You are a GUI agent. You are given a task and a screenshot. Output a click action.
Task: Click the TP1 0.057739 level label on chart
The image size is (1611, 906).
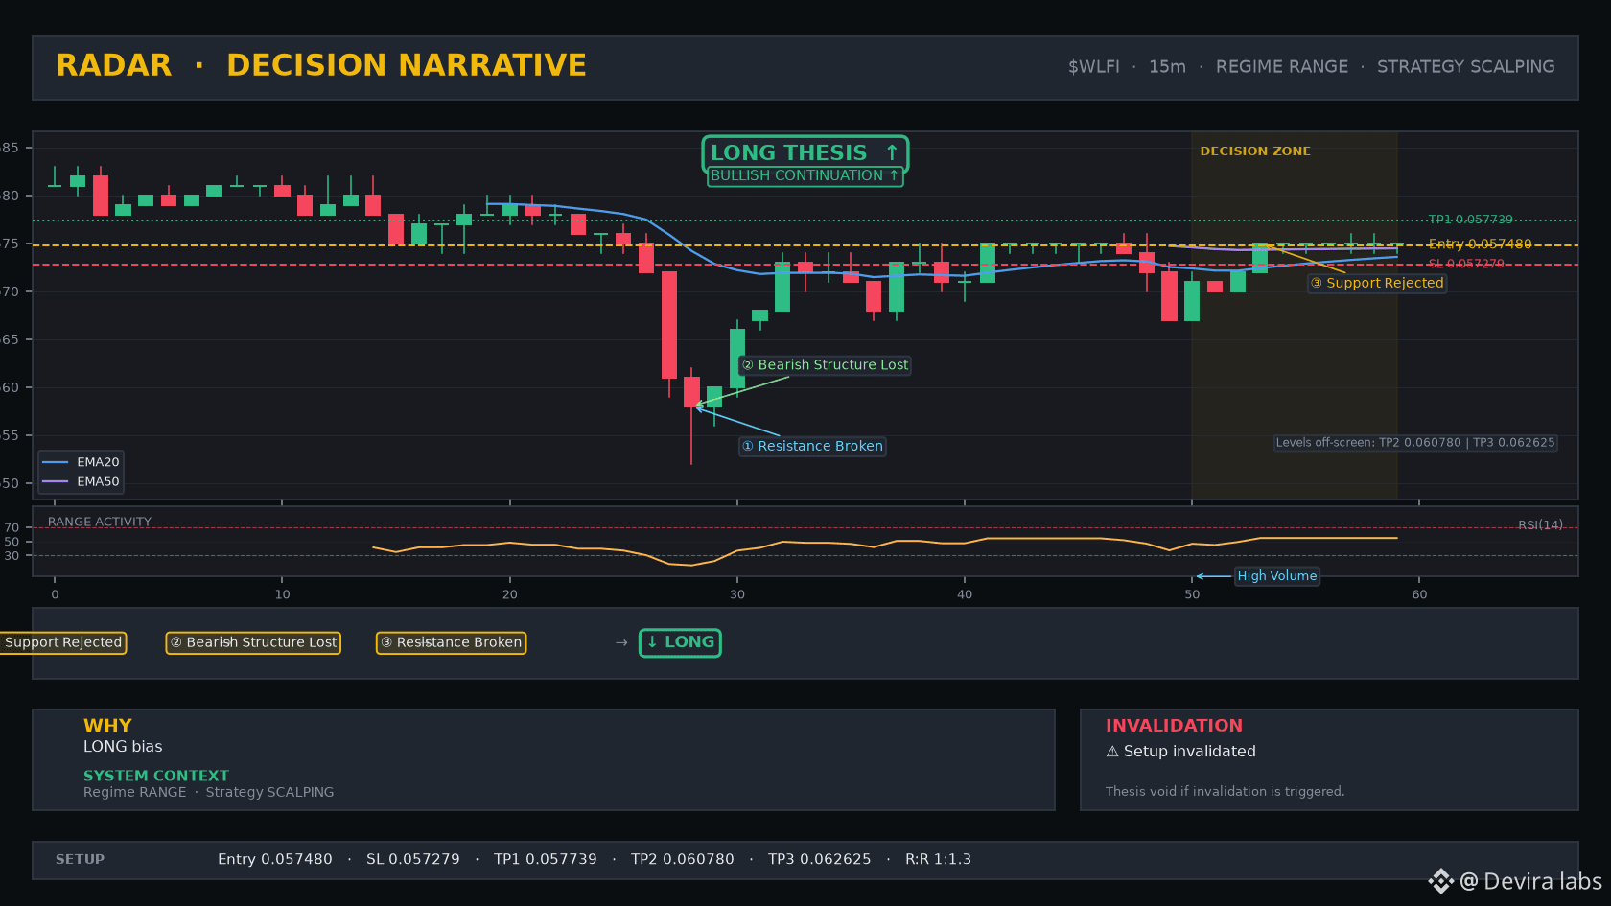pos(1470,220)
